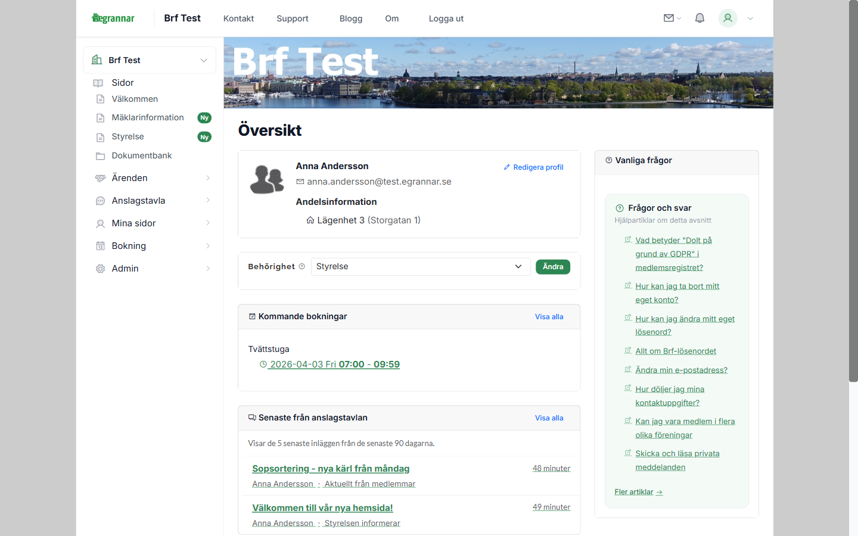The height and width of the screenshot is (536, 858).
Task: Expand the Mina sidor menu arrow
Action: coord(208,223)
